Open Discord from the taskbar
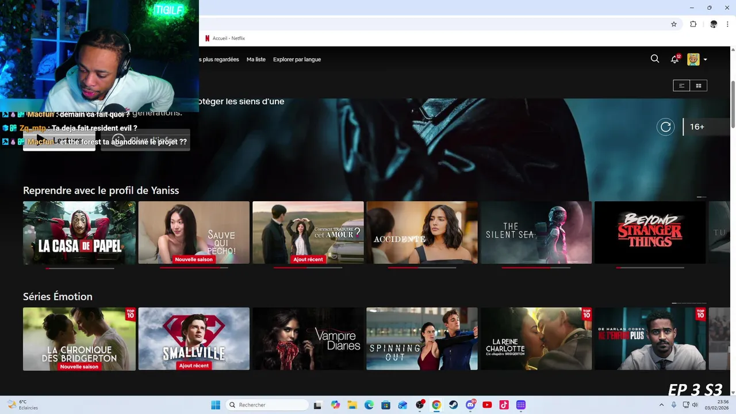Image resolution: width=736 pixels, height=414 pixels. (x=470, y=405)
